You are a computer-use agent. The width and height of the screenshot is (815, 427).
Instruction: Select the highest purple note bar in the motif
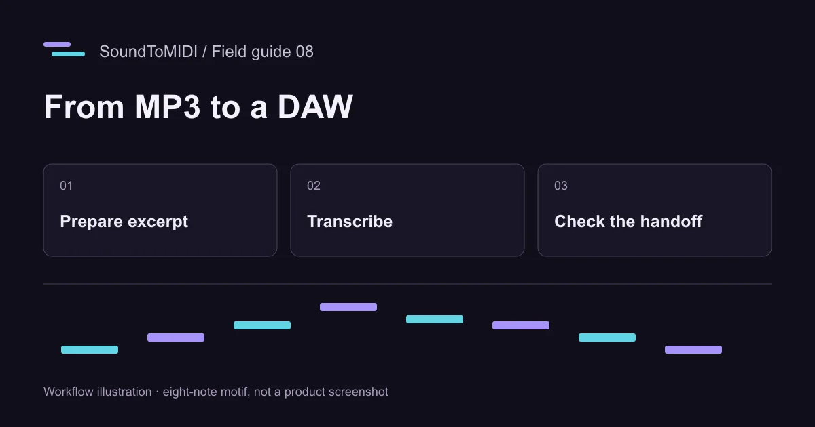[348, 307]
